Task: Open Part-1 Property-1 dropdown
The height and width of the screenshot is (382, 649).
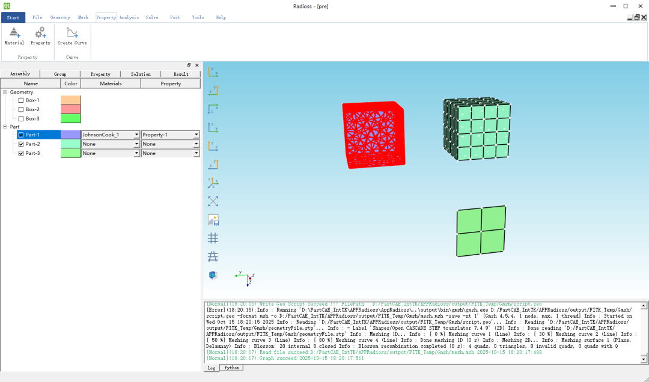Action: [x=170, y=135]
